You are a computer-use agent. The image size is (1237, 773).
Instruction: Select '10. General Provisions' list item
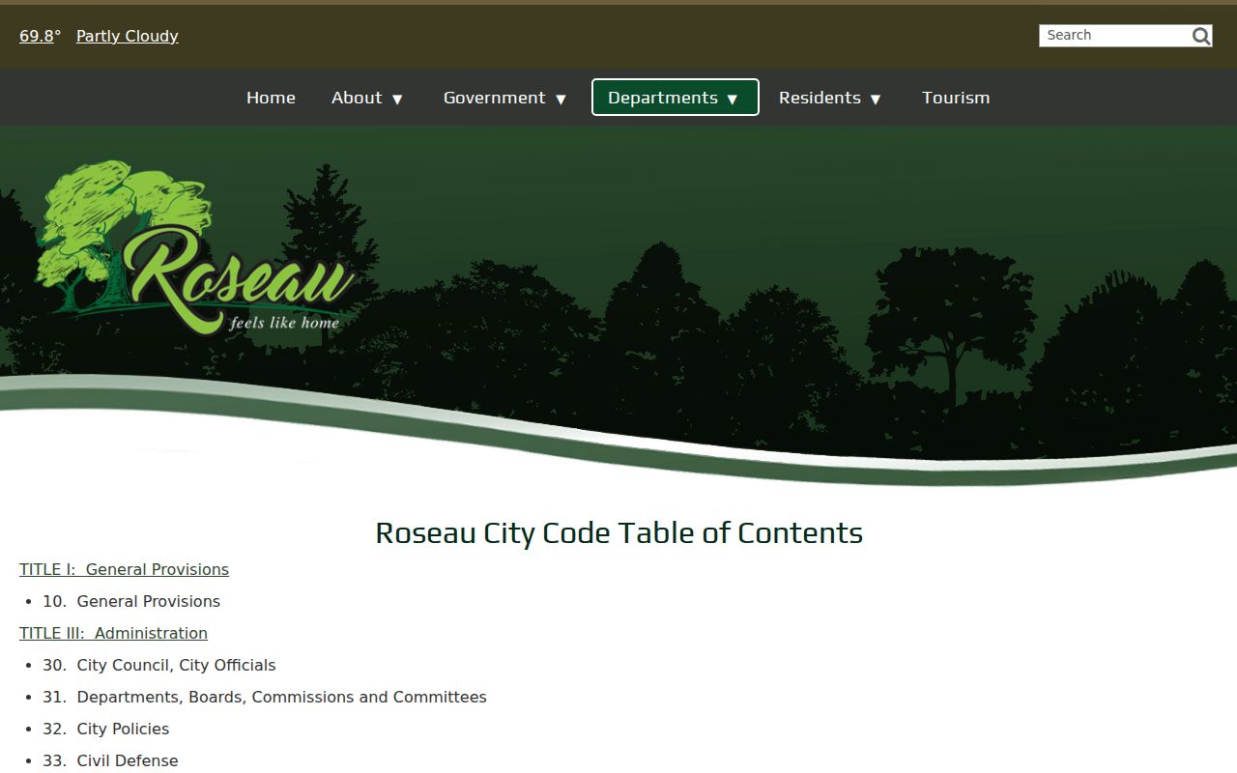(131, 601)
